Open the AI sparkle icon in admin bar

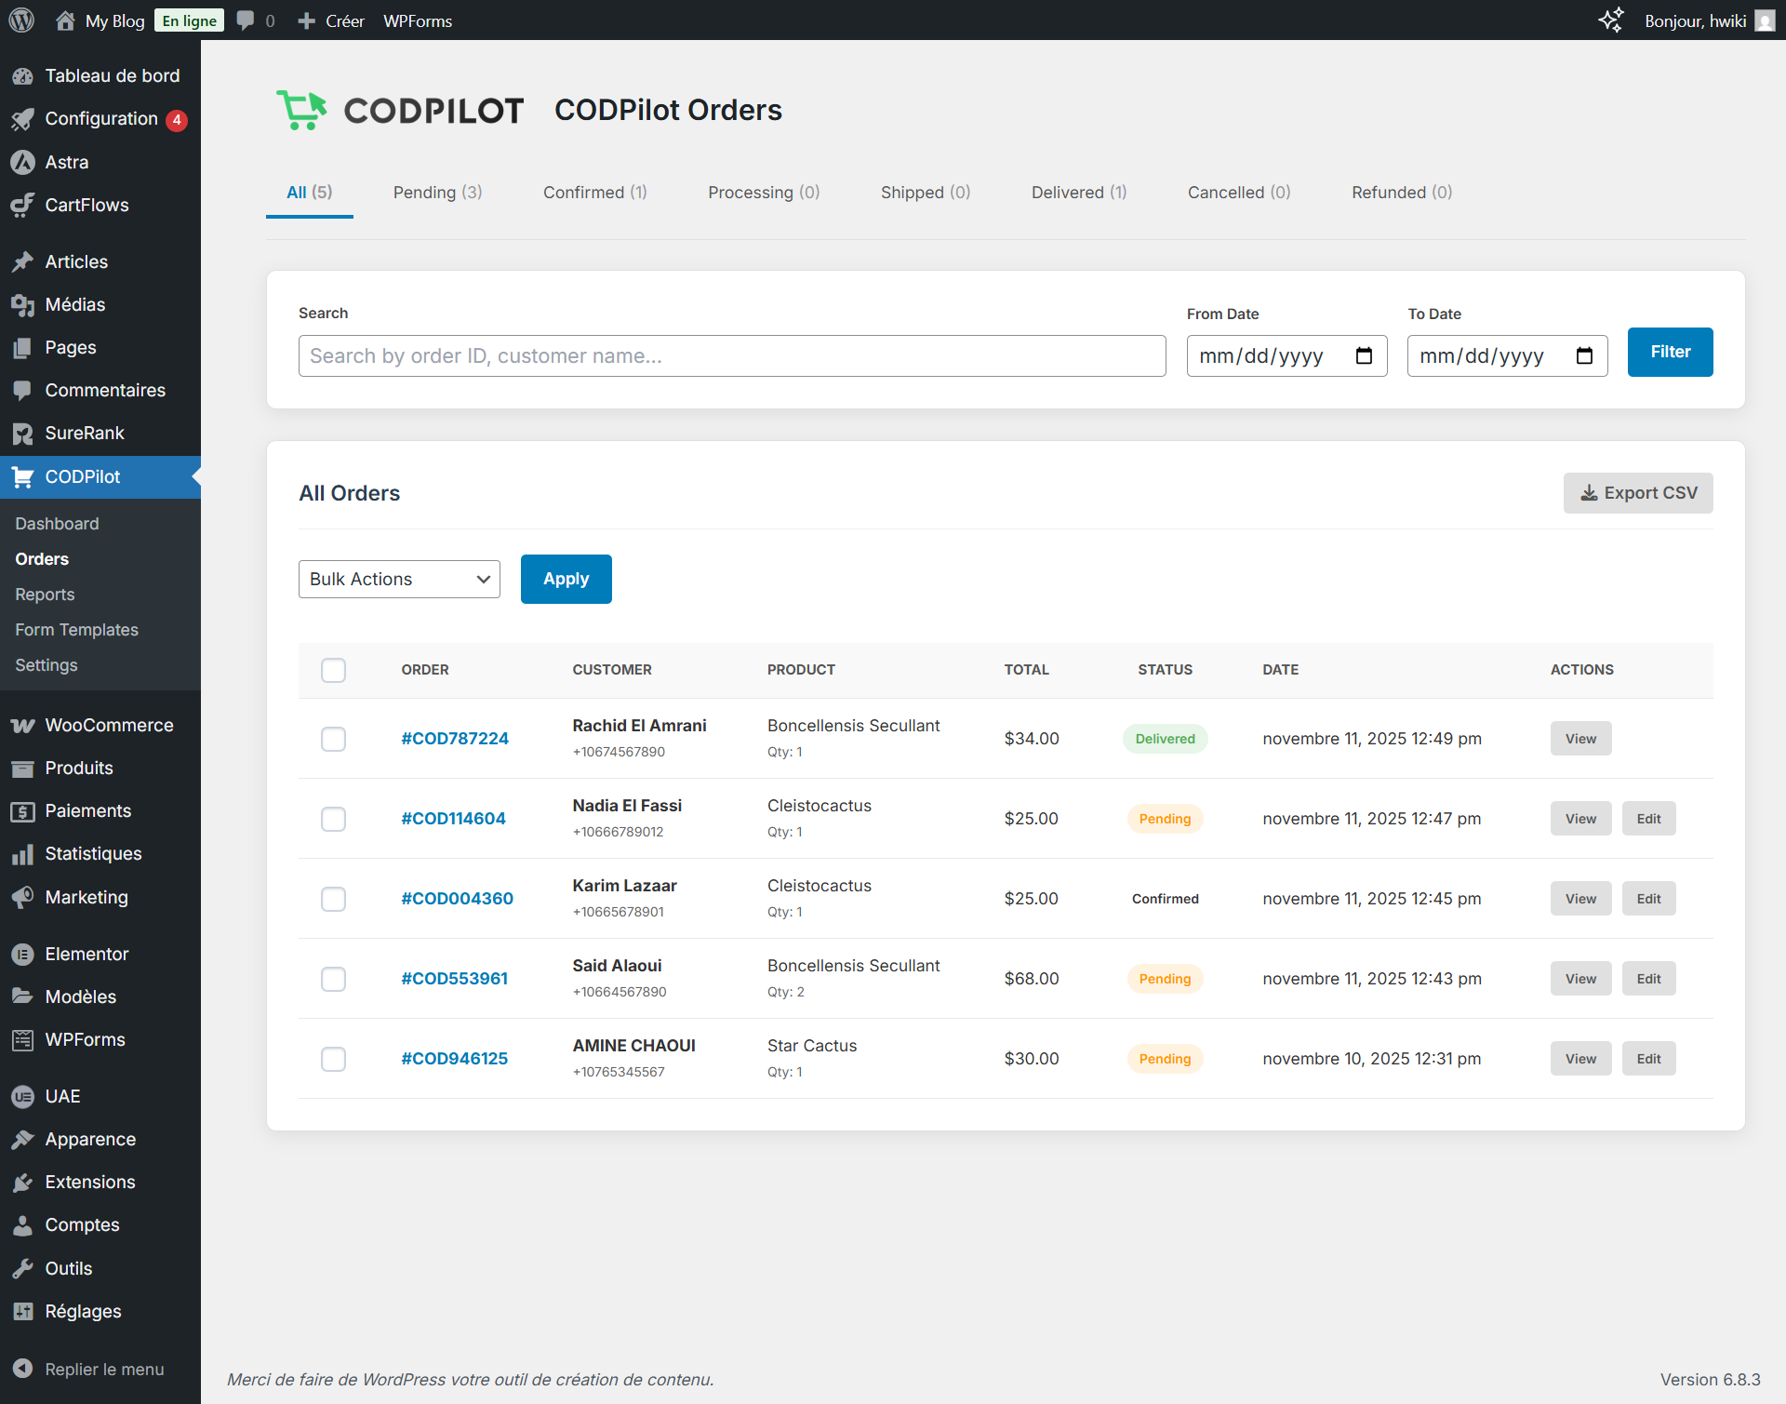pos(1611,20)
